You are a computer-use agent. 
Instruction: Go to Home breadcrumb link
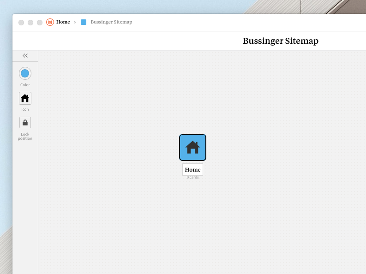63,22
